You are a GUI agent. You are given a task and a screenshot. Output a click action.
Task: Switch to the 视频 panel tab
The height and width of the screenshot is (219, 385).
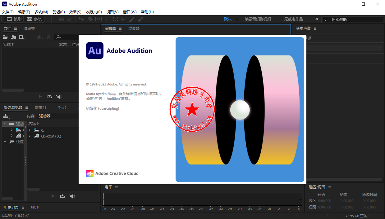[x=35, y=208]
